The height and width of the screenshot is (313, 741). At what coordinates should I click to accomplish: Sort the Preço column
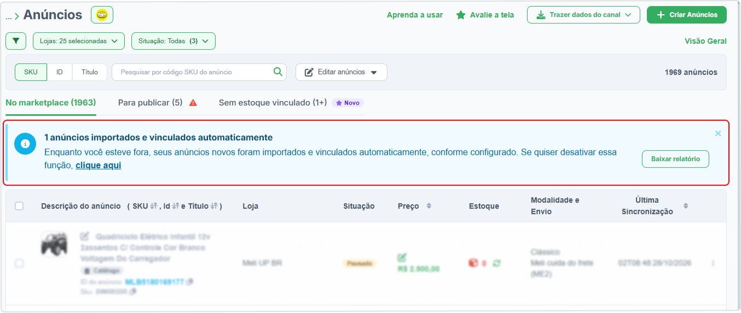[x=429, y=206]
